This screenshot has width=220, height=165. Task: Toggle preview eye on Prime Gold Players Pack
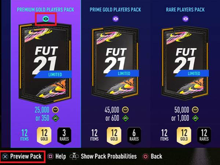click(115, 19)
